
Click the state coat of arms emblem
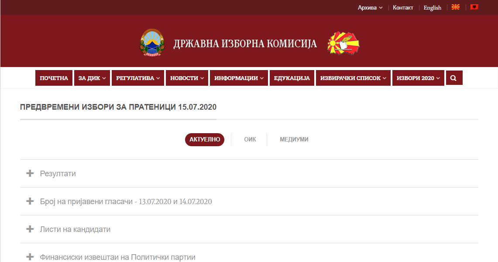[x=152, y=43]
